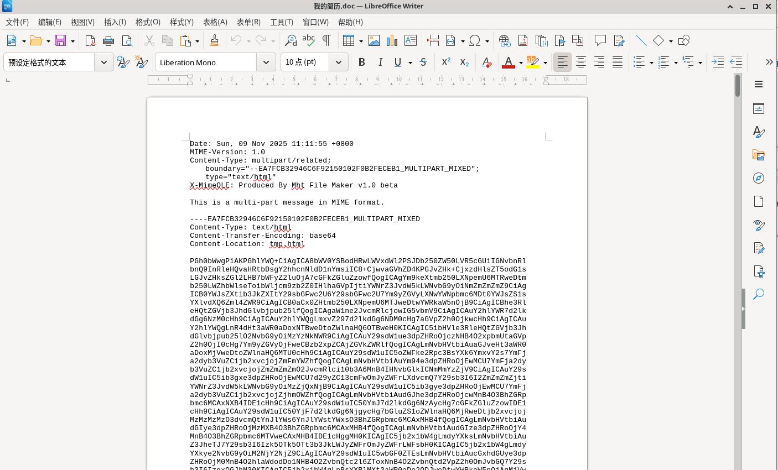
Task: Open the sidebar Navigator panel
Action: point(759,178)
